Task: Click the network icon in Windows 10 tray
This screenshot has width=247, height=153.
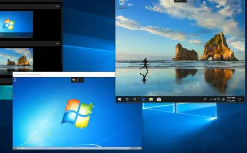Action: pos(219,99)
